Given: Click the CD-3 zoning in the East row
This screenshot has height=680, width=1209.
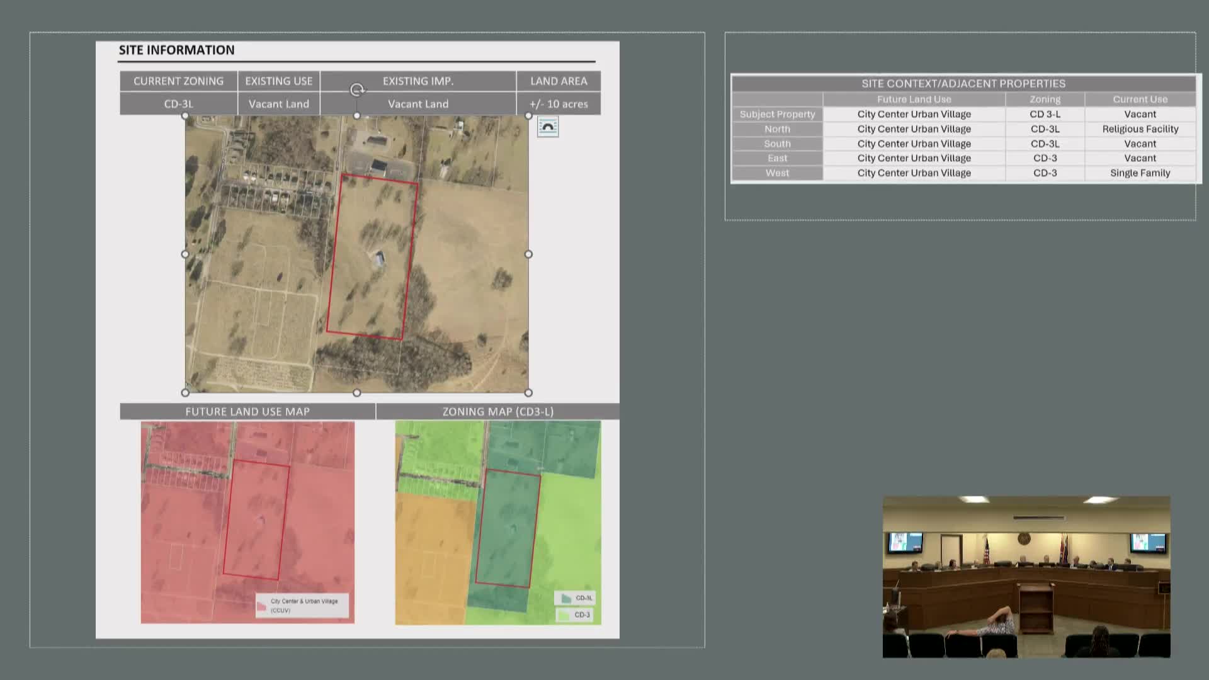Looking at the screenshot, I should coord(1045,158).
